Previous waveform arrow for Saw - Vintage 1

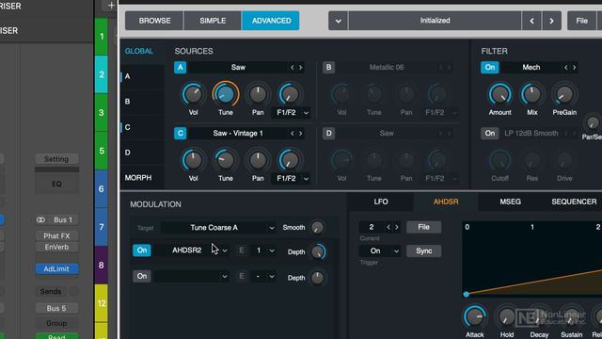coord(293,134)
